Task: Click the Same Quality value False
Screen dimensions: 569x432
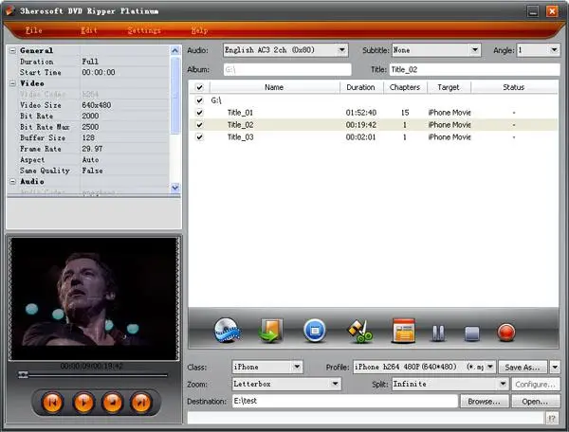Action: [92, 171]
